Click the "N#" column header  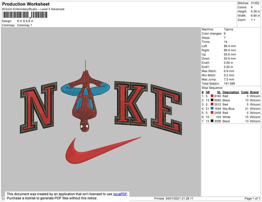[x=207, y=92]
